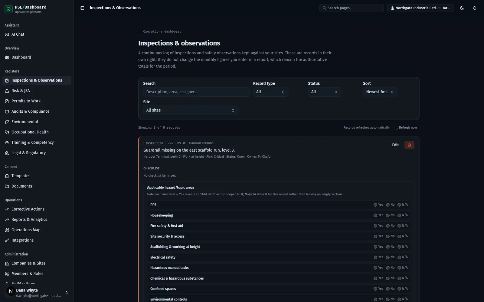Click the Integrations plug icon
484x302 pixels.
(x=7, y=240)
